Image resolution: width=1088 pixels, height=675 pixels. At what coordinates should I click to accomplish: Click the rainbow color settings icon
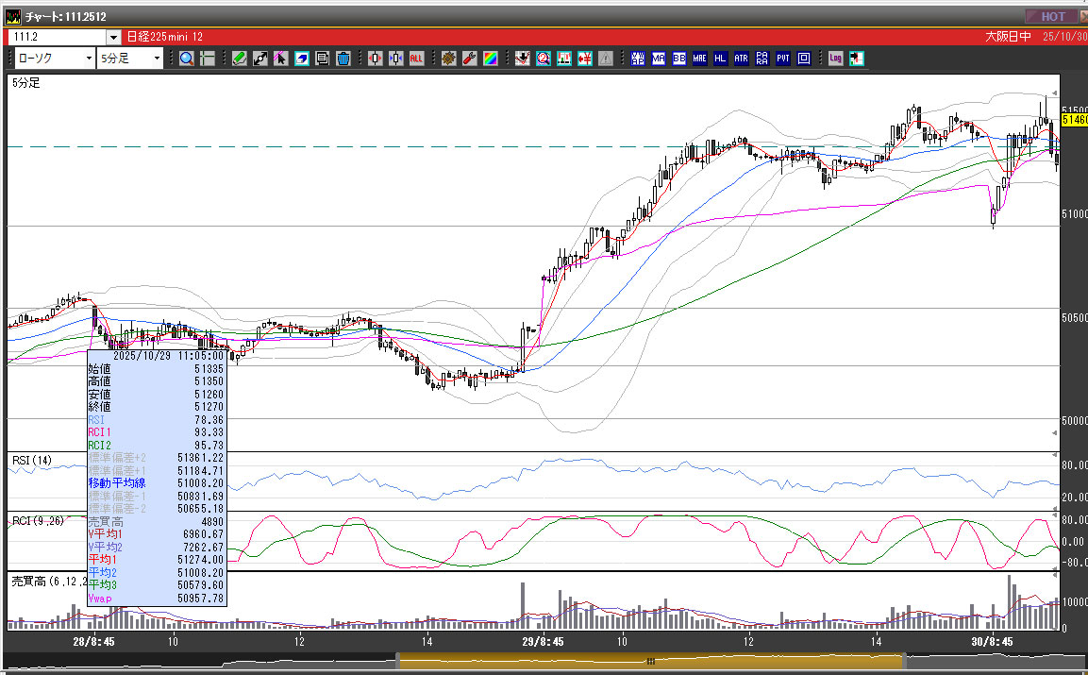pos(490,59)
